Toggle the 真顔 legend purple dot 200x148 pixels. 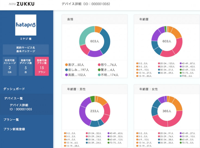[x=66, y=75]
